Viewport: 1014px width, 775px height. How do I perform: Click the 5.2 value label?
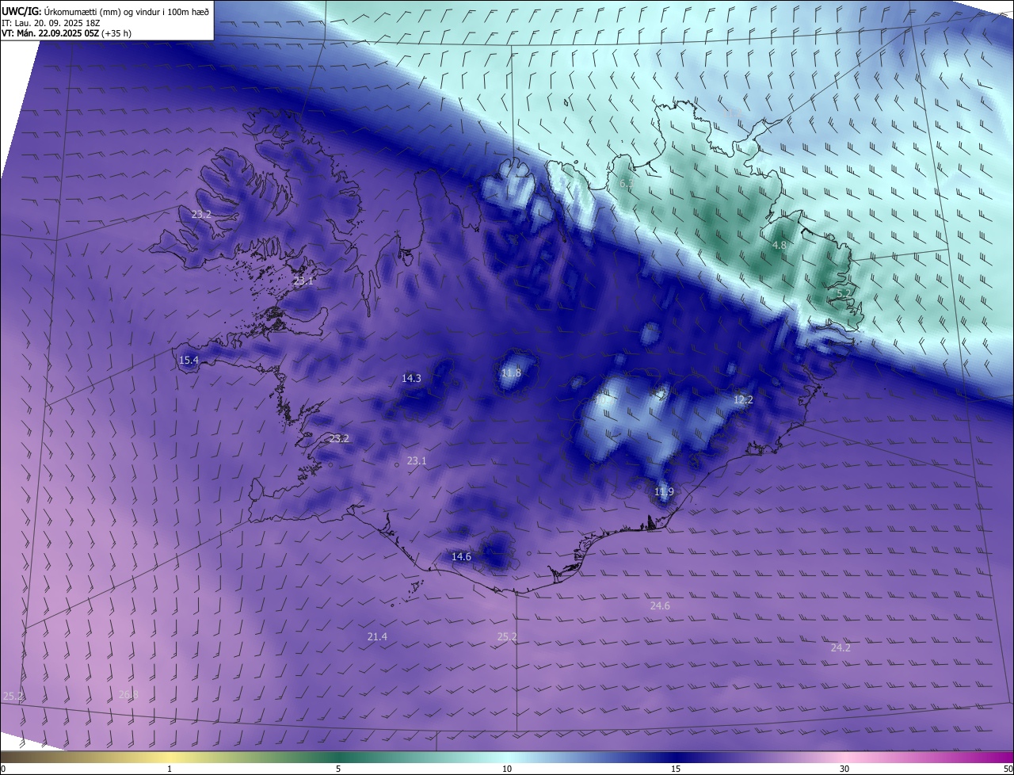click(844, 294)
